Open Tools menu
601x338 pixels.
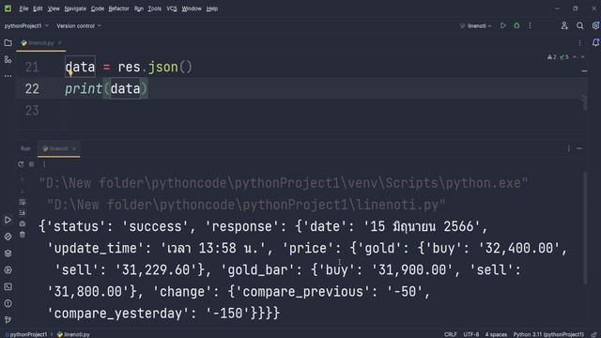tap(154, 8)
